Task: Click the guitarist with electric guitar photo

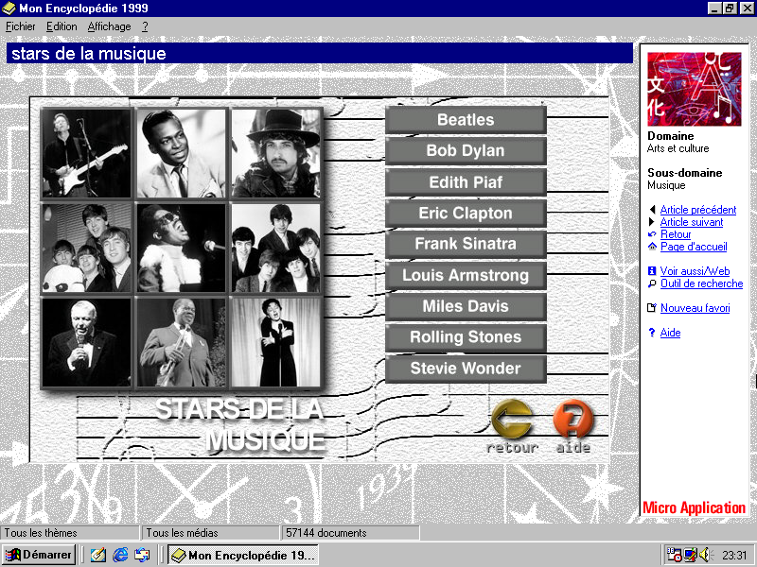Action: (86, 153)
